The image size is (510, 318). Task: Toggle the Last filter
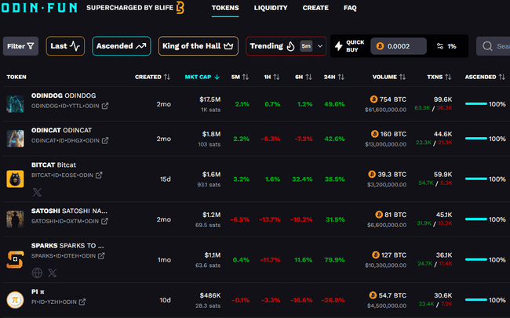point(65,46)
